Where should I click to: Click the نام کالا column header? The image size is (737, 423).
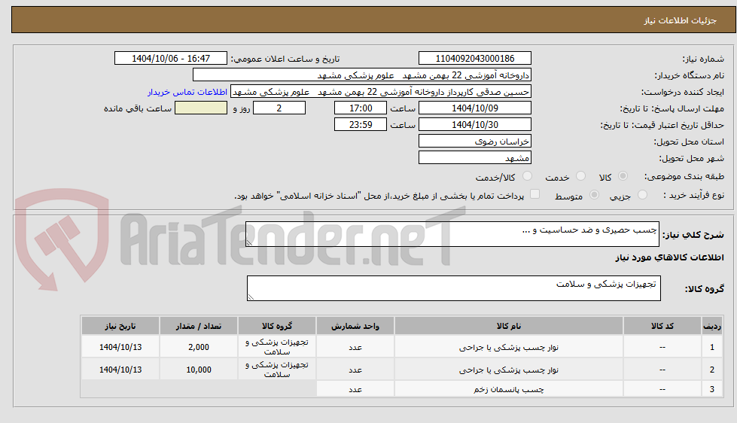click(509, 326)
